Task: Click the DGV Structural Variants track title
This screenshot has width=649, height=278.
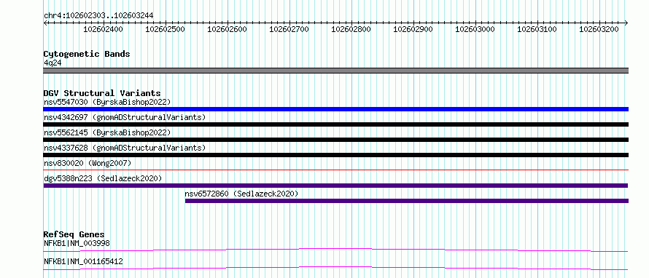Action: [x=102, y=93]
